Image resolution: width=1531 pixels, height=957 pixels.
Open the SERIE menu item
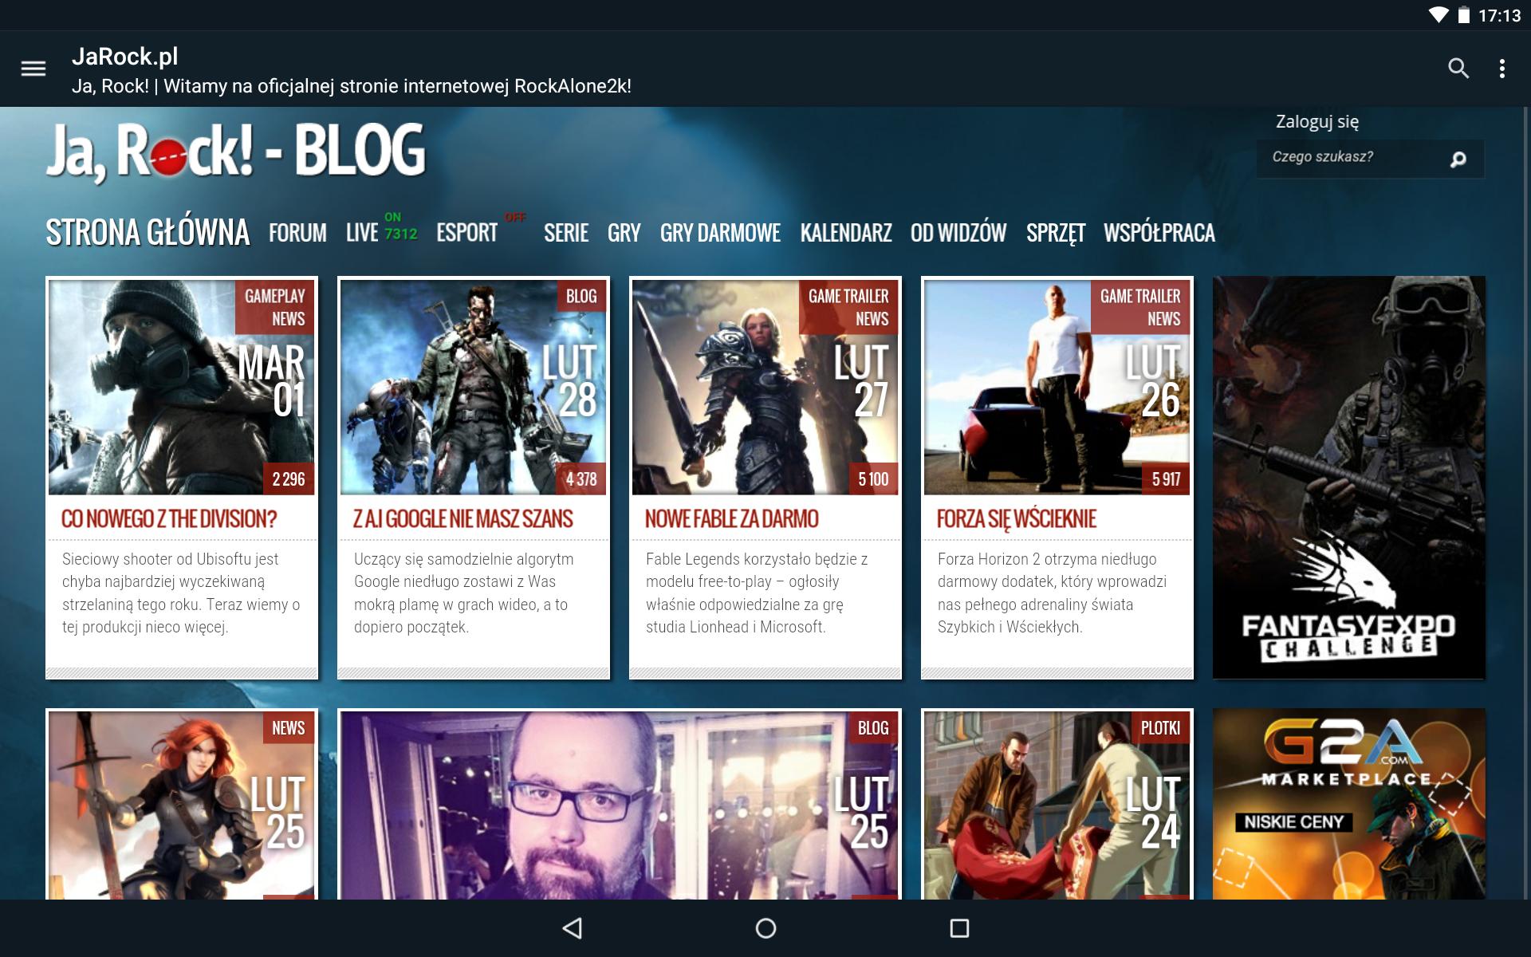click(566, 233)
